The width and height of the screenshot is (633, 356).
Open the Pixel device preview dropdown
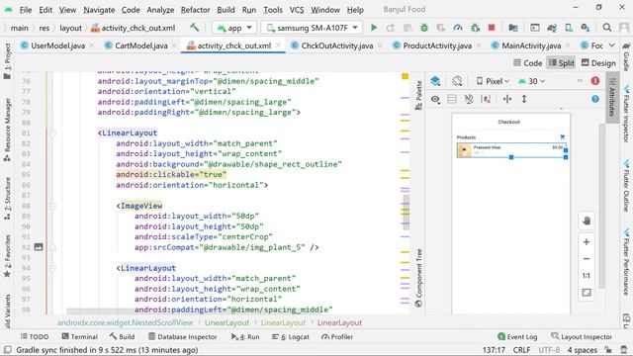(x=493, y=81)
